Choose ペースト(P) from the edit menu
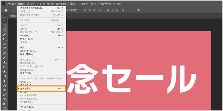 tap(41, 36)
